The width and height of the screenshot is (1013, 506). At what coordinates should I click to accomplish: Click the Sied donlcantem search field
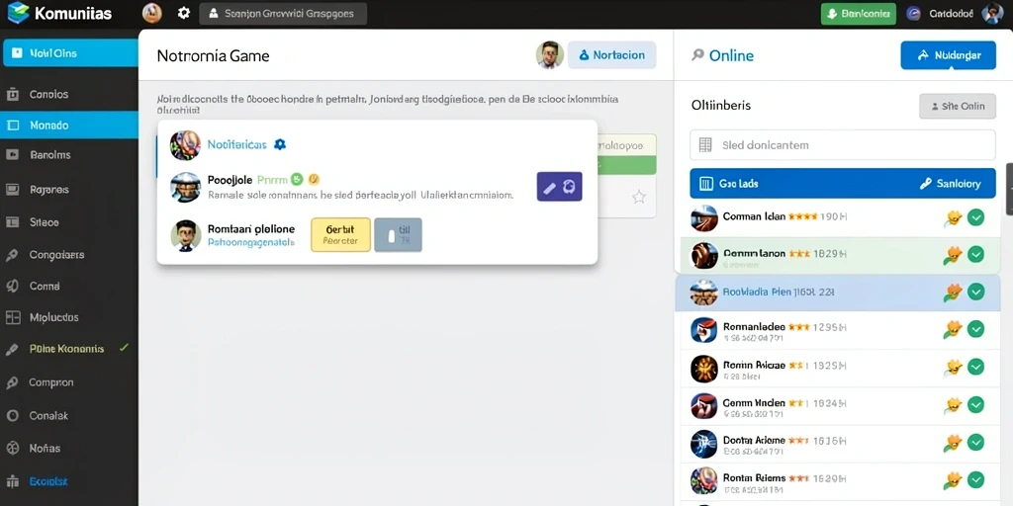click(x=843, y=145)
